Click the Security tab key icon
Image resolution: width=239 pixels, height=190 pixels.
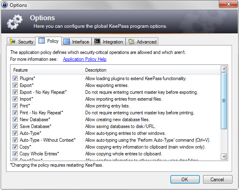point(13,41)
